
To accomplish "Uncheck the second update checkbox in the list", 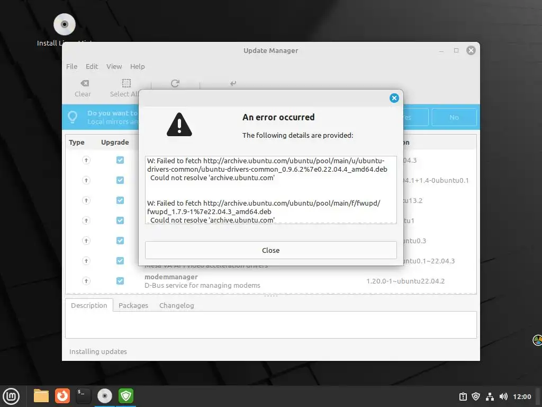I will (120, 180).
